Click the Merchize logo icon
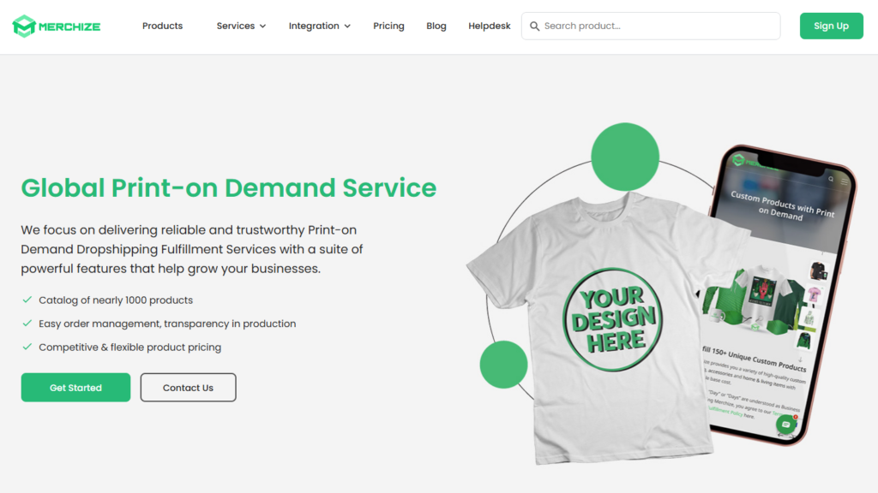 point(24,27)
